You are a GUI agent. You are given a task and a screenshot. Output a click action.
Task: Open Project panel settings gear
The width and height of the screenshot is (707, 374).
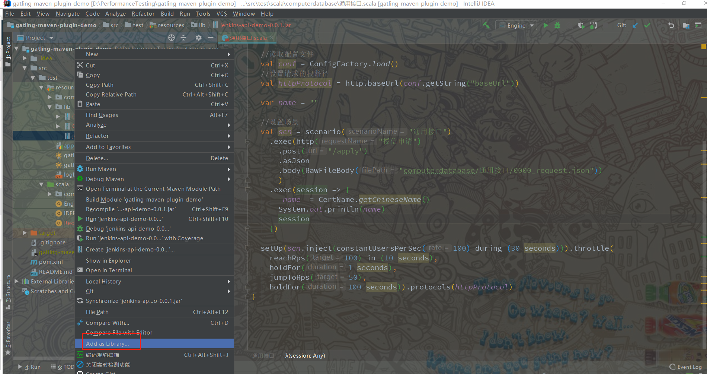tap(199, 38)
